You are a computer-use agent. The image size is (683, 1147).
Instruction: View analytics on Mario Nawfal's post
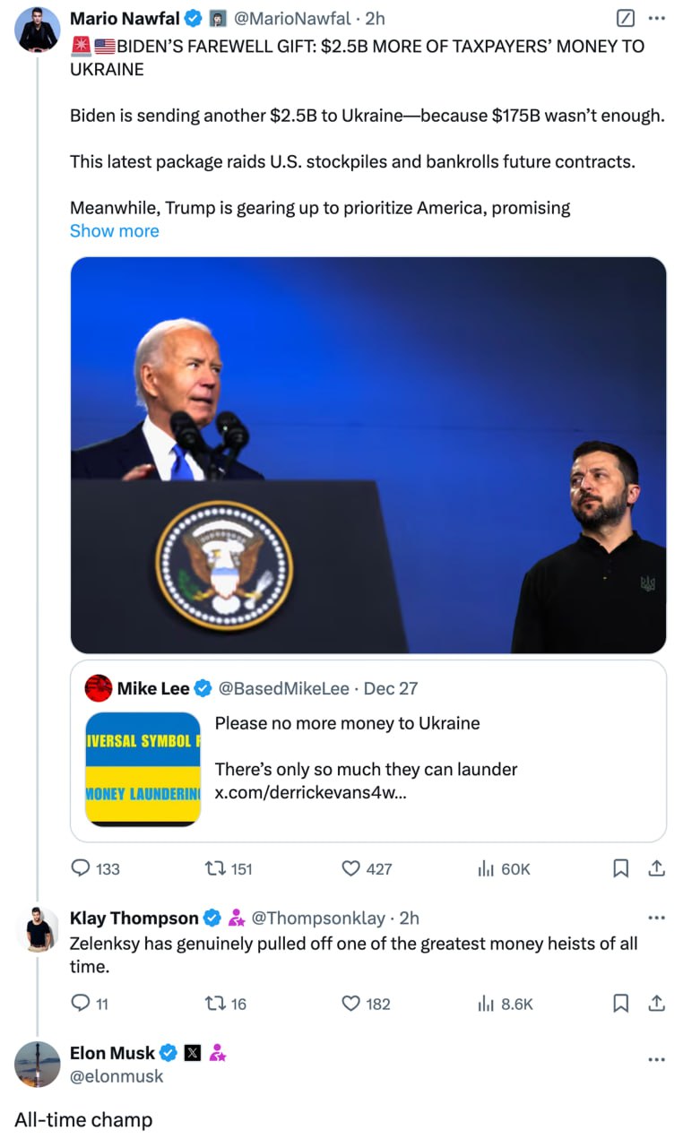(486, 868)
